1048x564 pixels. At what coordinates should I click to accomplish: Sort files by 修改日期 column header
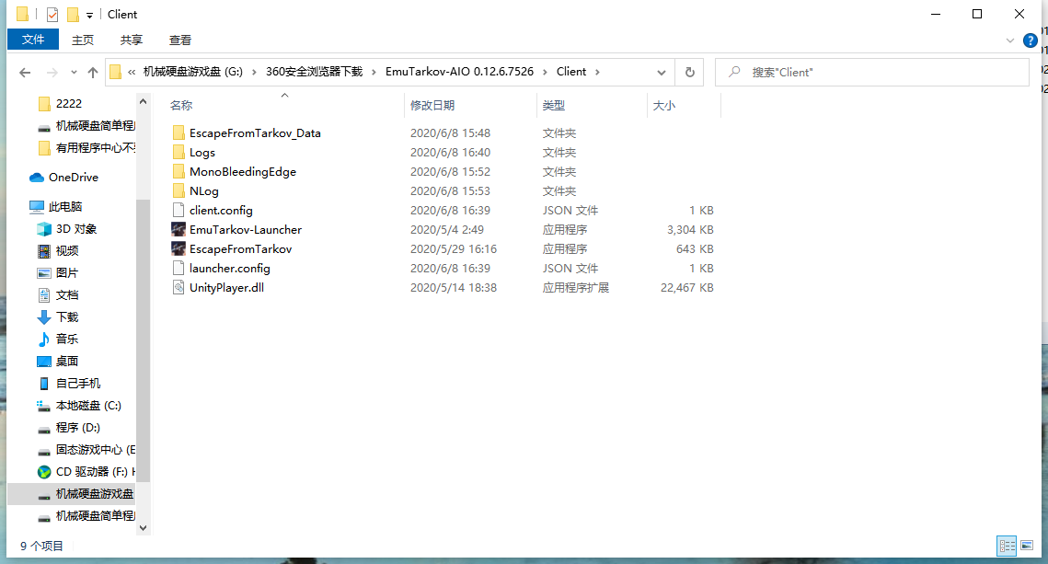(432, 106)
